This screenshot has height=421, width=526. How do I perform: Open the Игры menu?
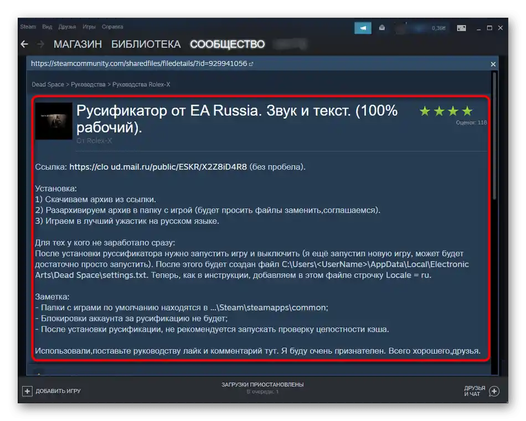click(89, 27)
